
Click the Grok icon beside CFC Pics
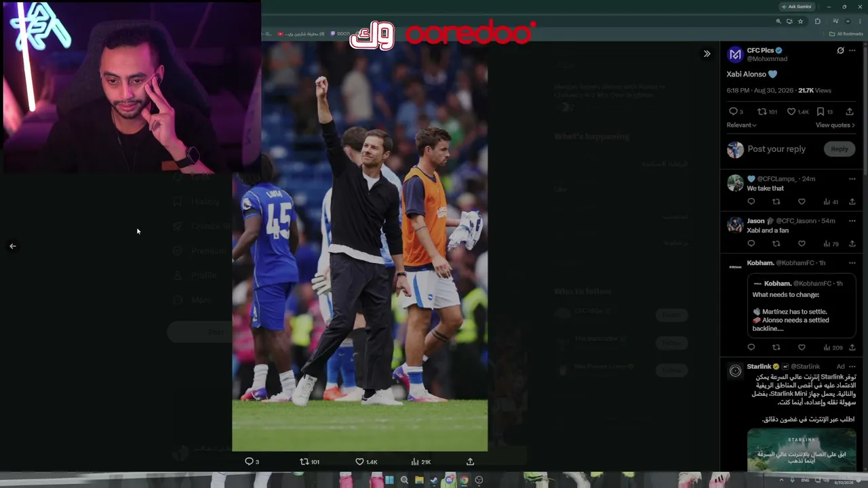coord(840,51)
